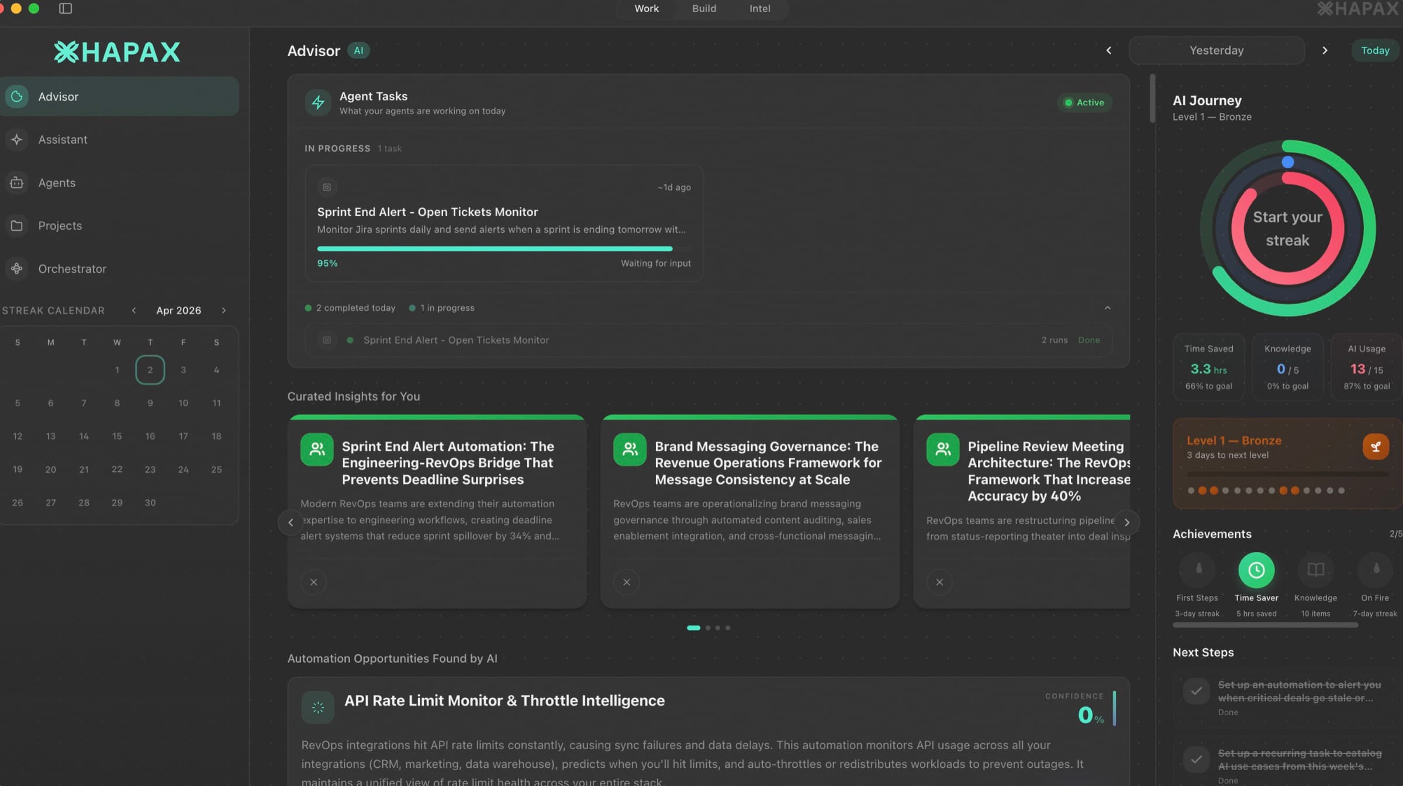This screenshot has width=1403, height=786.
Task: Toggle checkmark on recurring task catalog step
Action: point(1196,759)
